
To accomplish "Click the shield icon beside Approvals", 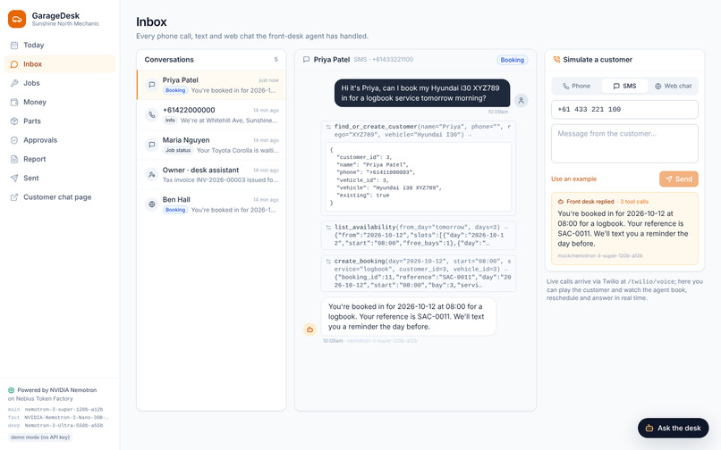I will point(14,140).
